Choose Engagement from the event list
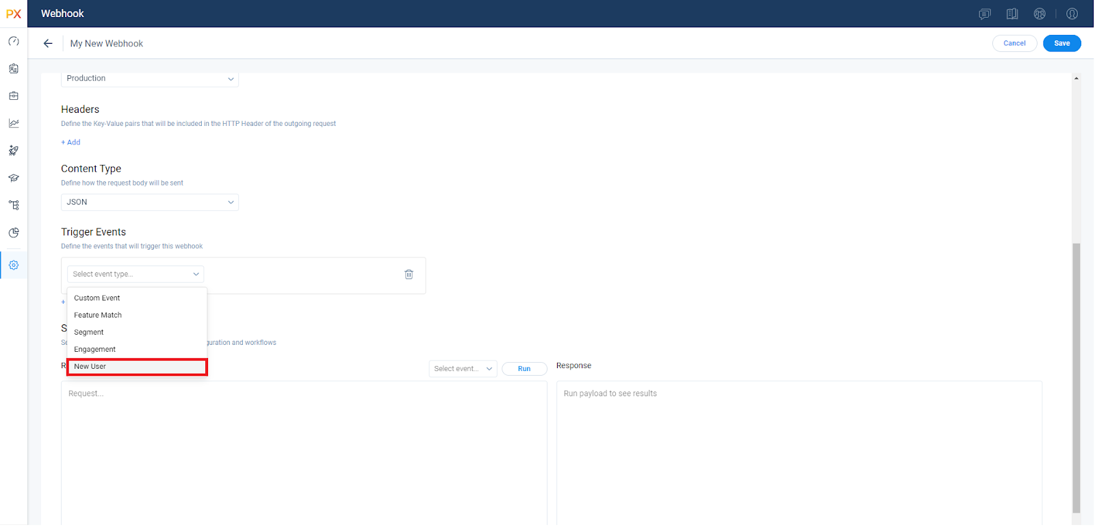1095x529 pixels. tap(137, 349)
